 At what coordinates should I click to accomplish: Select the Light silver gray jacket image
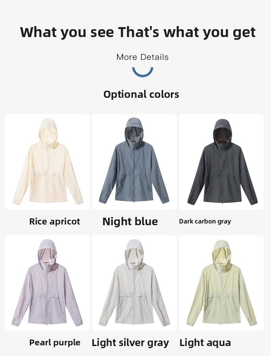click(134, 283)
